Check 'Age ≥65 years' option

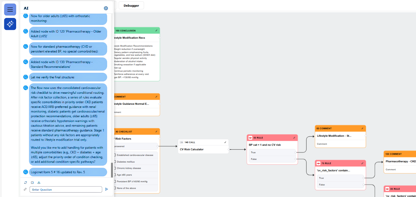click(x=115, y=175)
